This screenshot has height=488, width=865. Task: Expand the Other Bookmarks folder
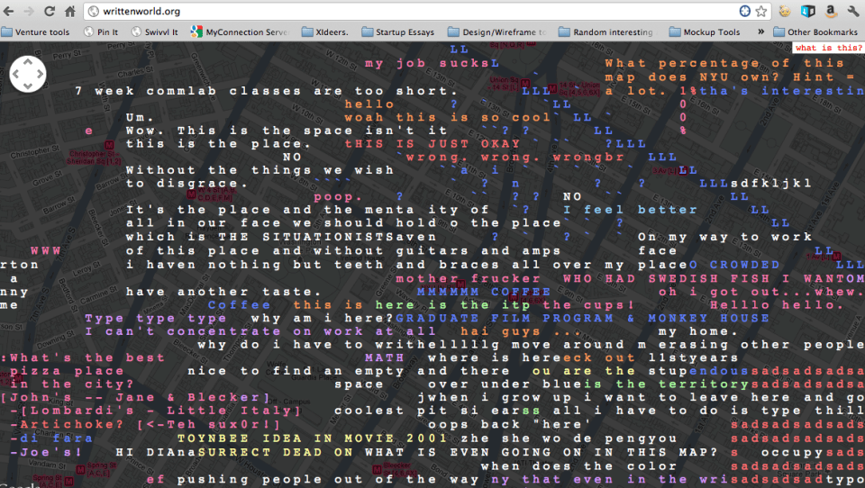[815, 32]
